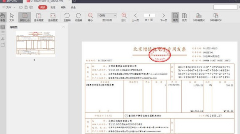Click the print icon
Image resolution: width=240 pixels, height=134 pixels.
point(31,7)
